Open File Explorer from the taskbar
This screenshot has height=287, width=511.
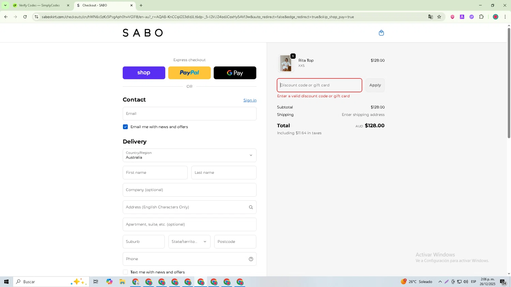point(122,282)
